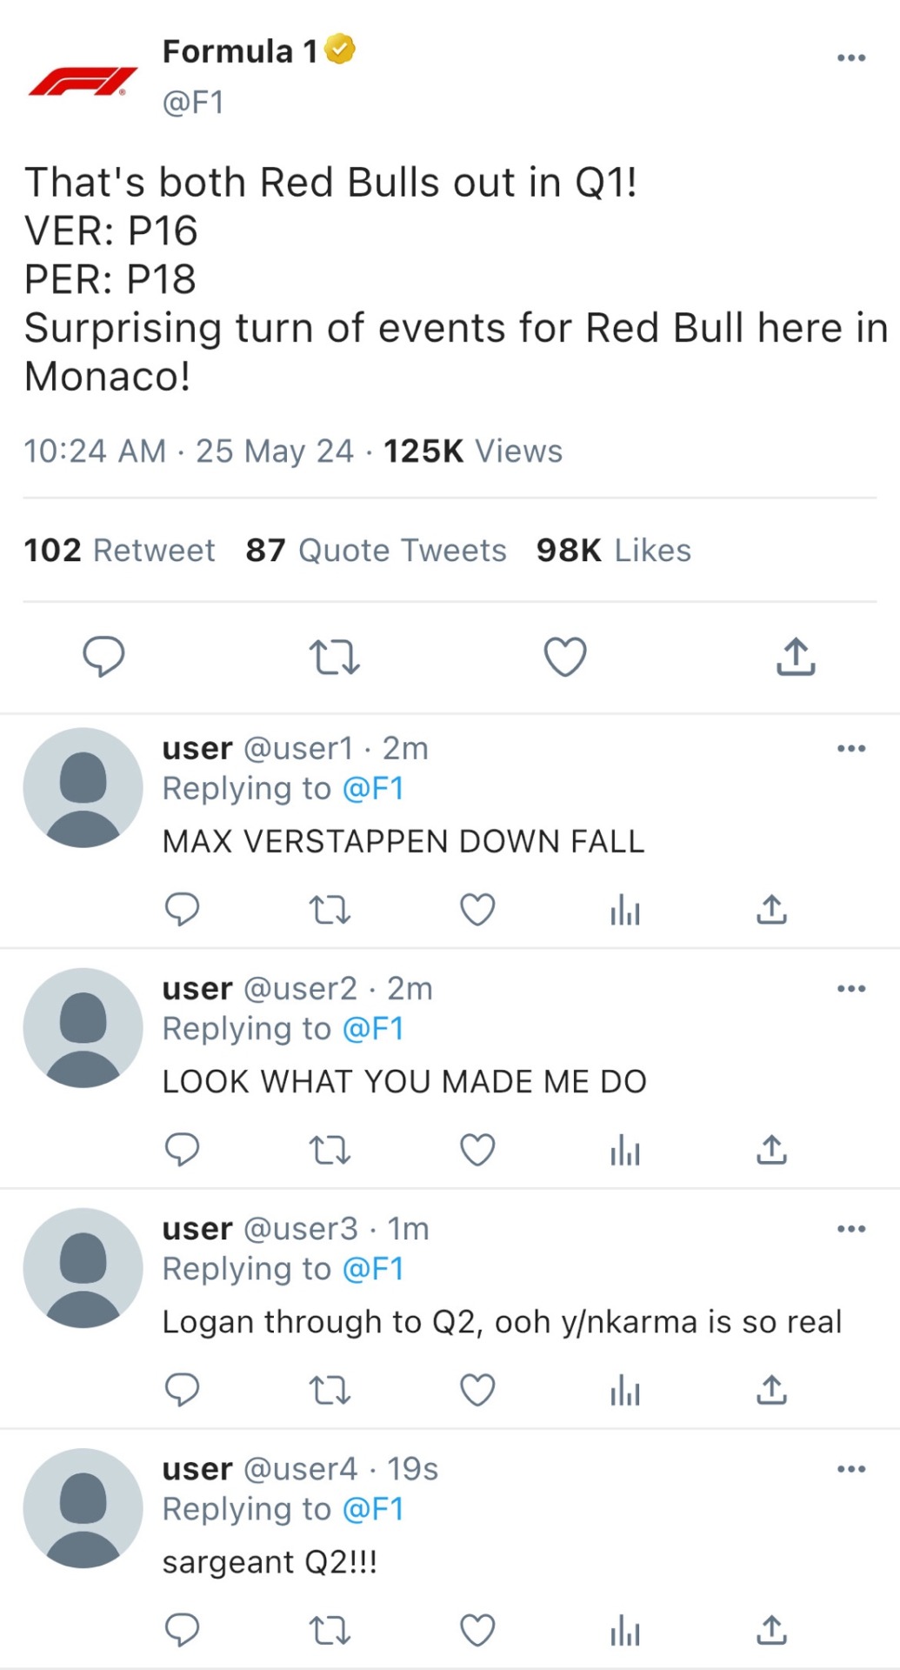Open more options menu for user3's reply
The image size is (900, 1670).
pyautogui.click(x=850, y=1229)
